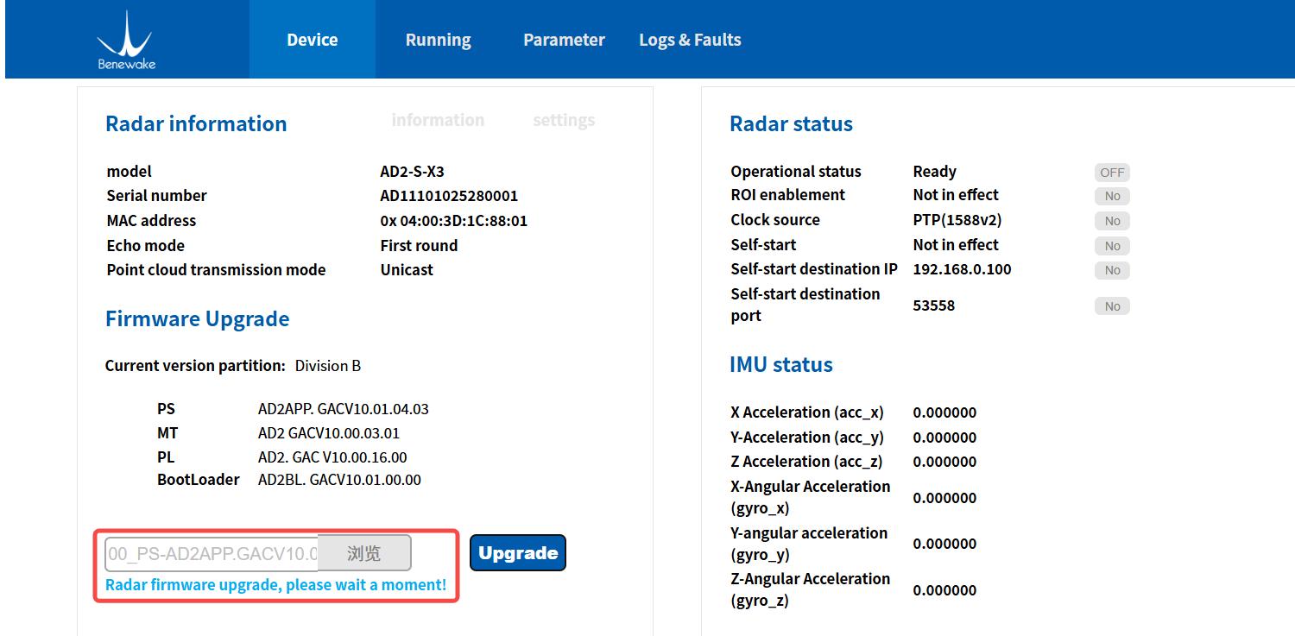Image resolution: width=1295 pixels, height=636 pixels.
Task: Click the destination port value 53558
Action: 933,305
